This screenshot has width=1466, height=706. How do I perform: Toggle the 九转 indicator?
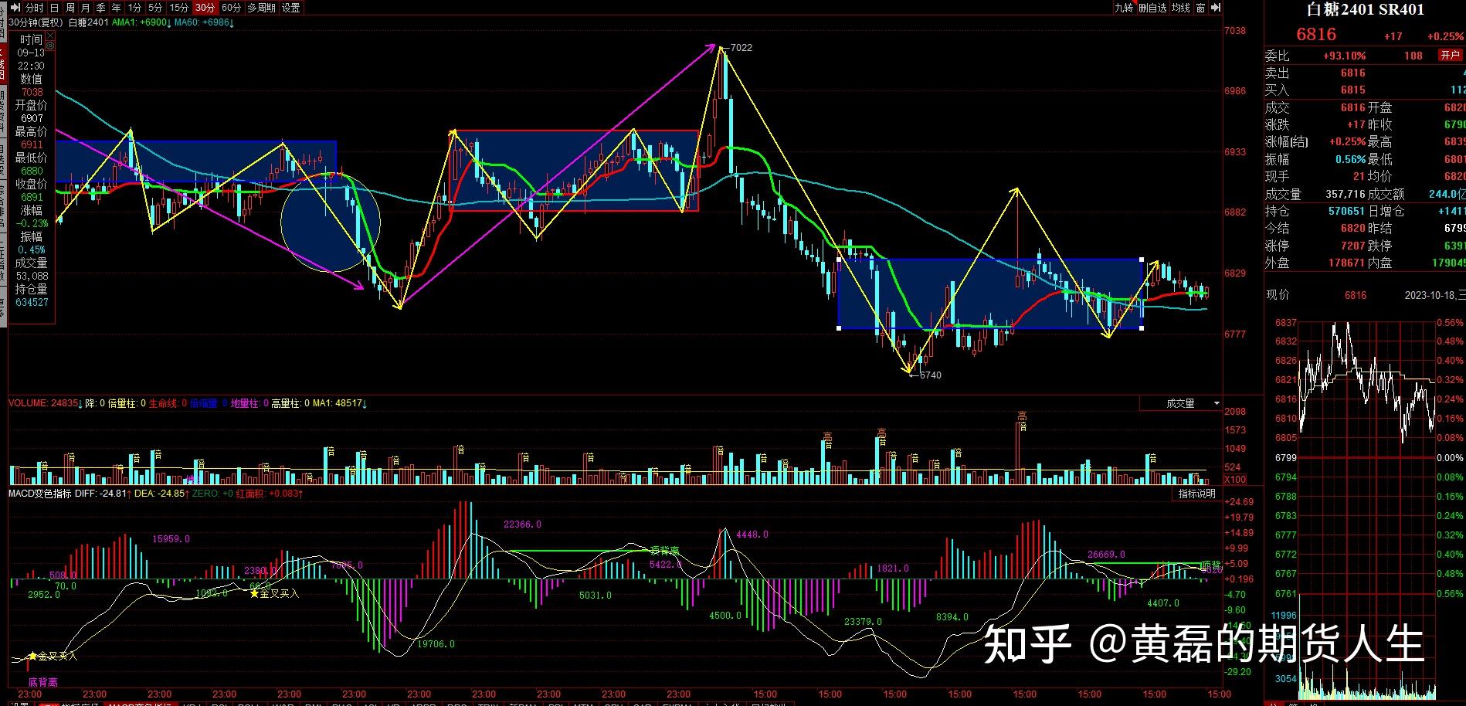pos(1124,8)
